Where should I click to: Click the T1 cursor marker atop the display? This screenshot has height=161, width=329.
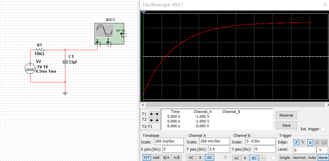[x=143, y=12]
